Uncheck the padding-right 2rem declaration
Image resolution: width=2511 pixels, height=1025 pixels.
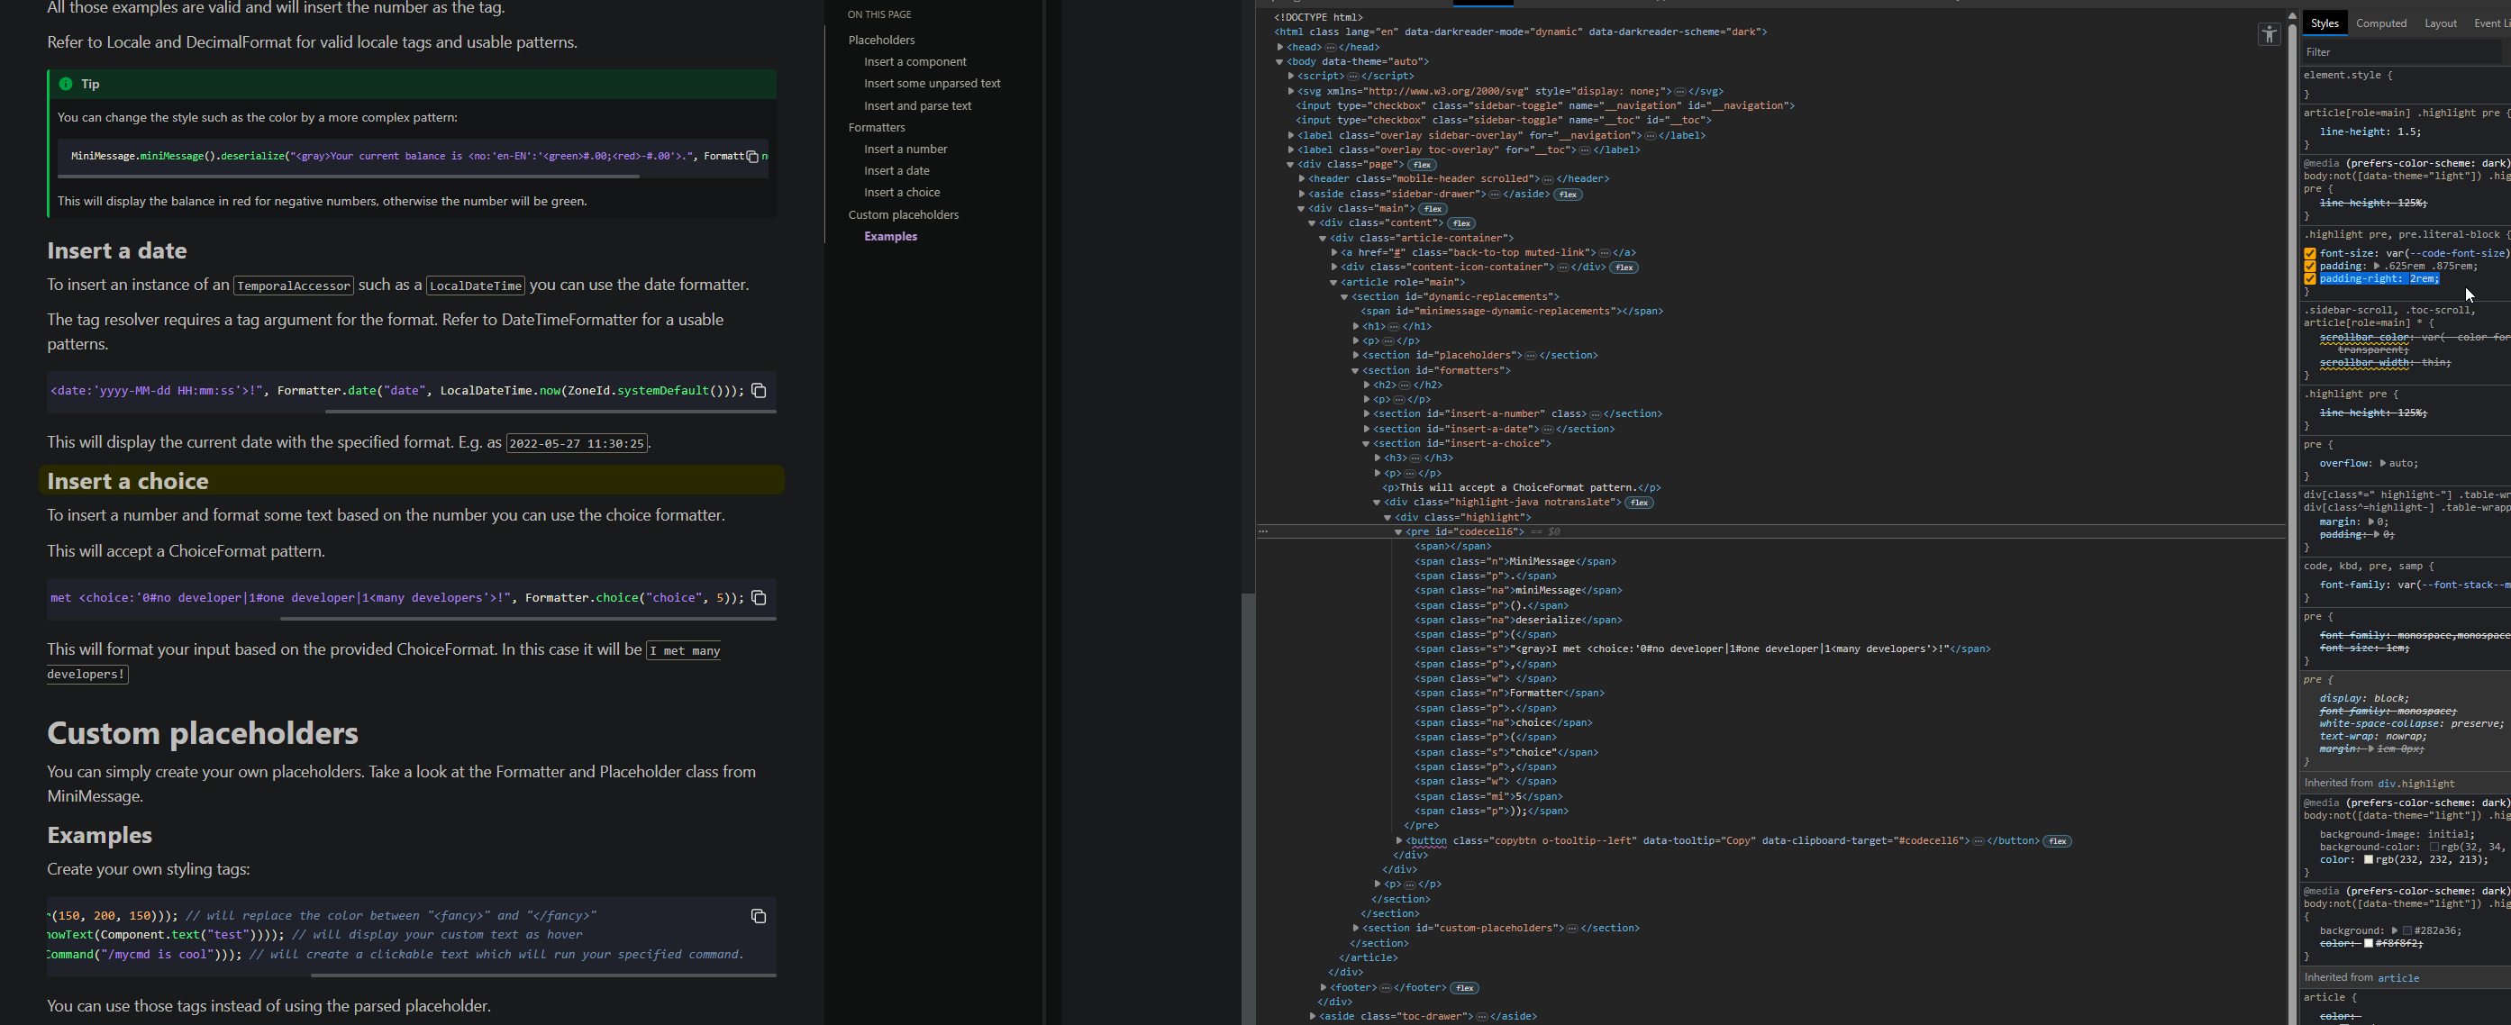point(2309,278)
